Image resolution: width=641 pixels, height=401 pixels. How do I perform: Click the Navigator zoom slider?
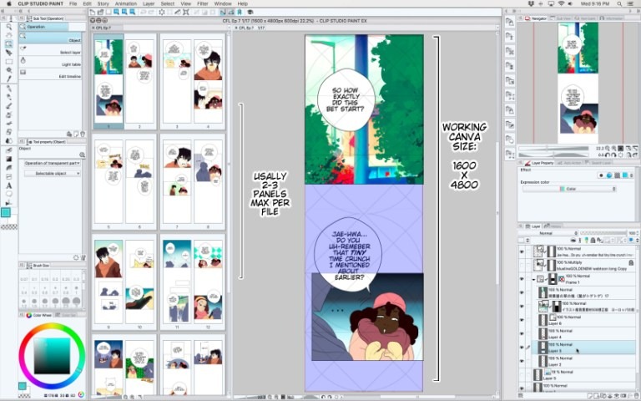(x=553, y=149)
